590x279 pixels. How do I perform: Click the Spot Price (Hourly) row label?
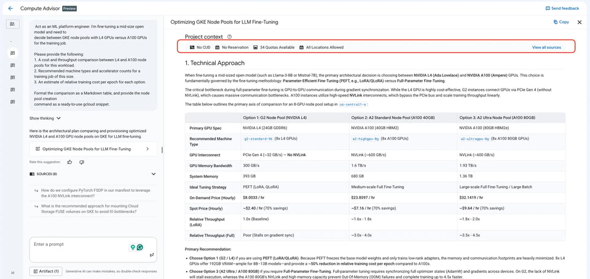pos(207,208)
